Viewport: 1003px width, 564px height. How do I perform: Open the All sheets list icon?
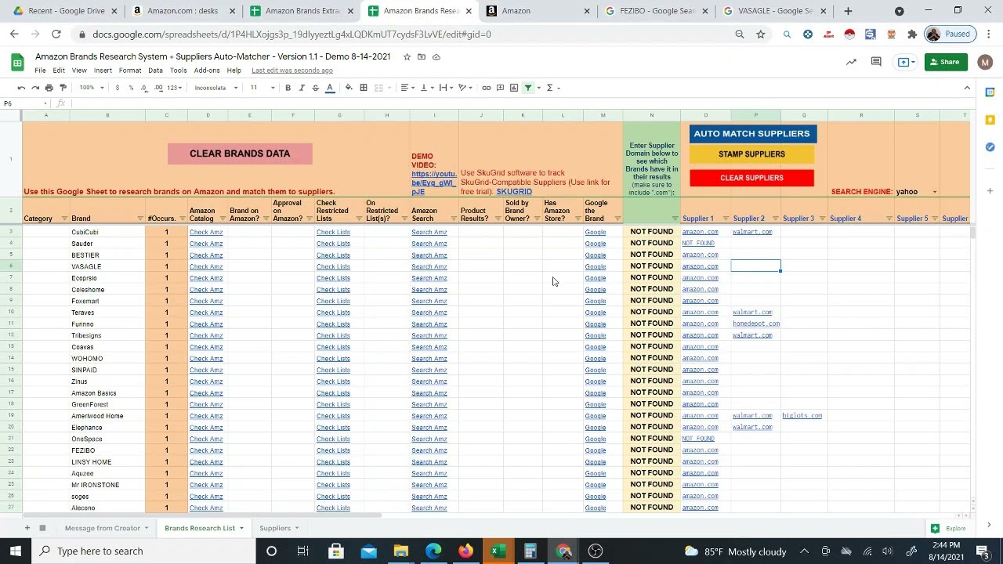click(x=42, y=528)
